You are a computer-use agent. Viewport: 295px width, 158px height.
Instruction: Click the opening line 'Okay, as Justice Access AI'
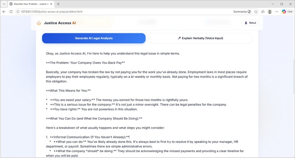pos(113,54)
